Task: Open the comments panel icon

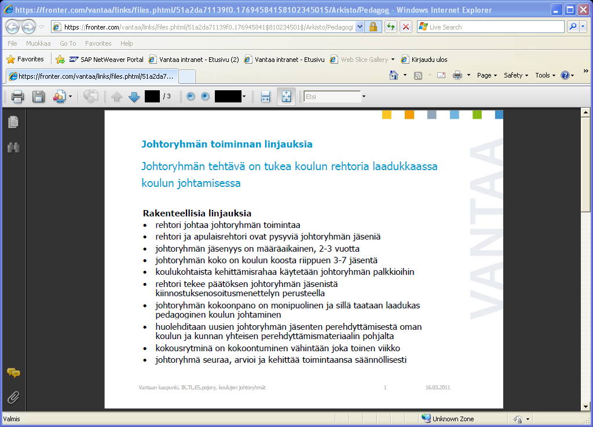Action: tap(13, 373)
